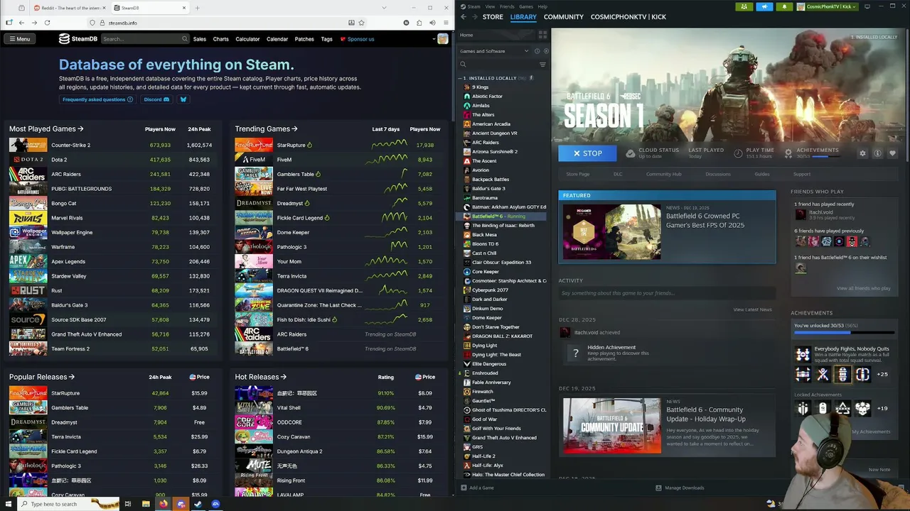Open the SteamDB Menu button
The height and width of the screenshot is (511, 910).
19,39
